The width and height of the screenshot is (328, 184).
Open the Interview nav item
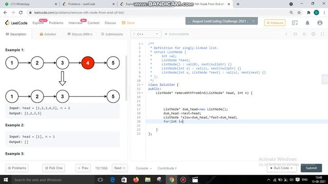pos(75,22)
